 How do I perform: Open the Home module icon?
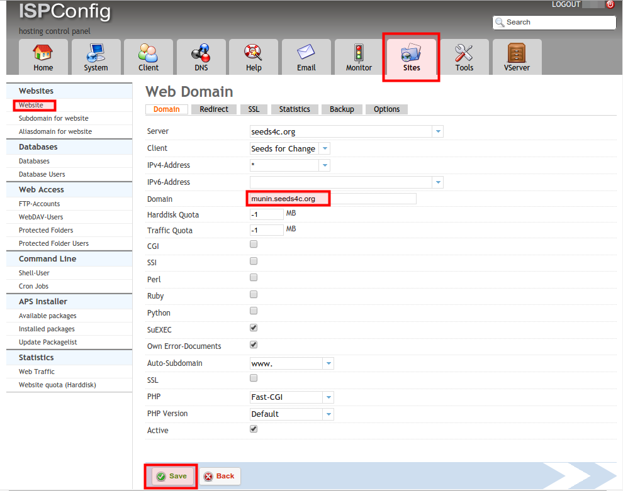coord(43,52)
